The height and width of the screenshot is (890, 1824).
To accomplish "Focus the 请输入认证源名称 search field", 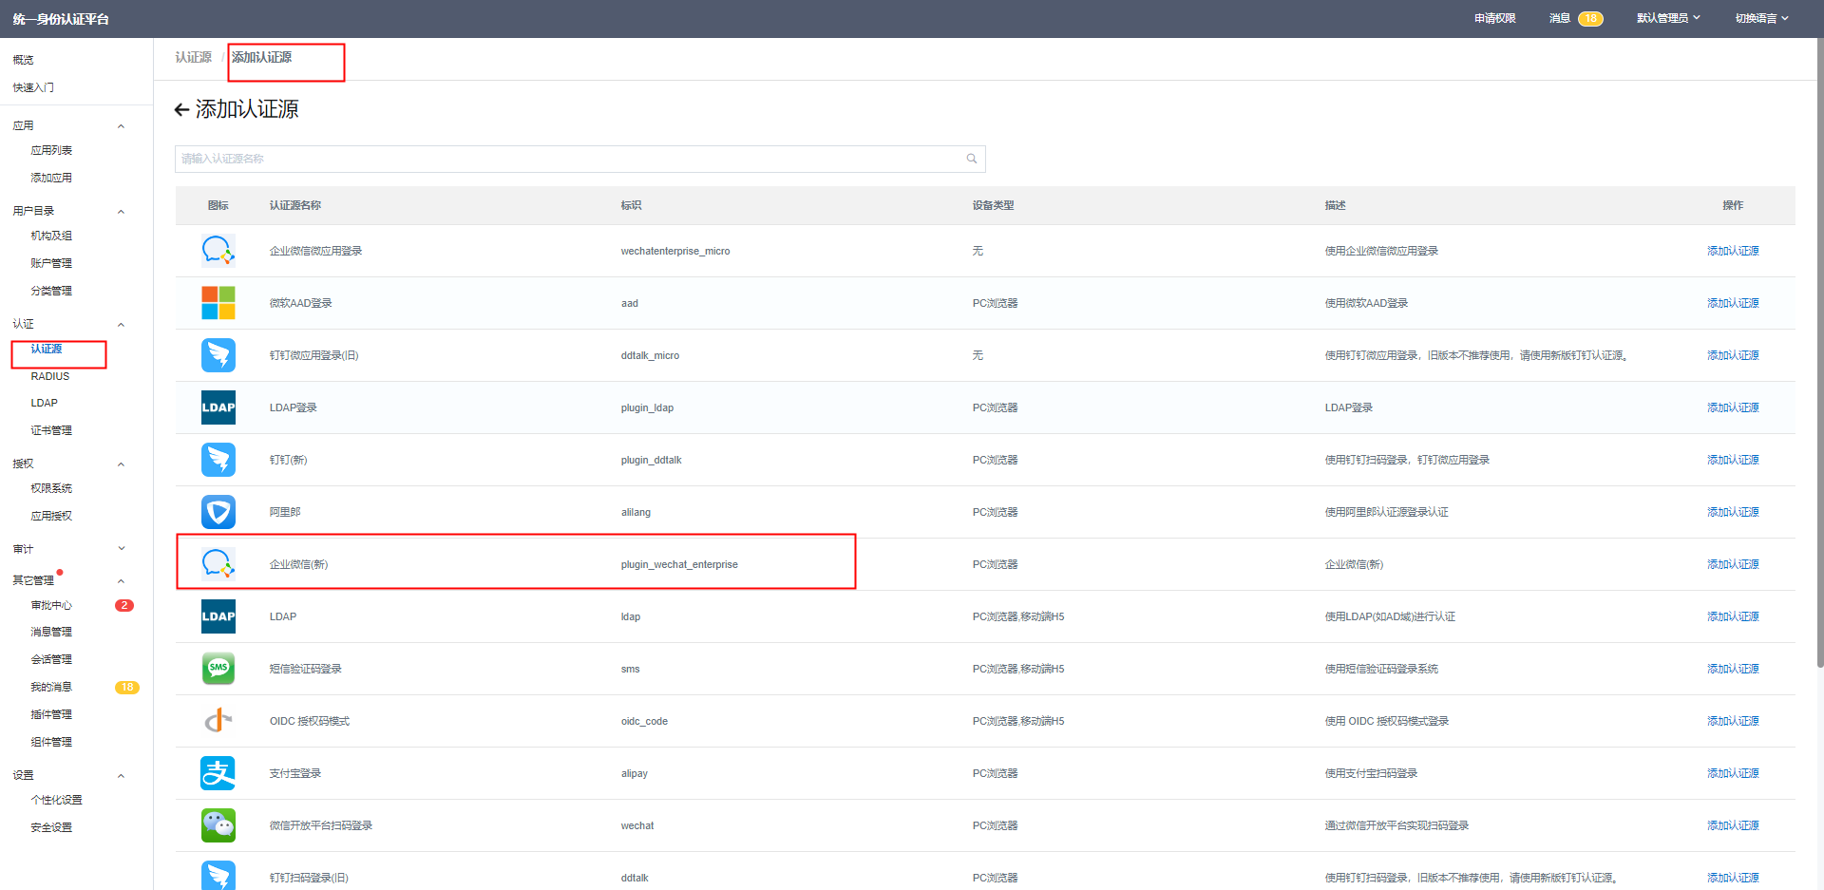I will click(x=570, y=159).
